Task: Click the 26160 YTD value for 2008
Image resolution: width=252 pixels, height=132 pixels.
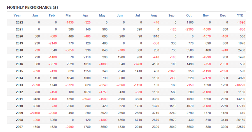Action: [241, 120]
